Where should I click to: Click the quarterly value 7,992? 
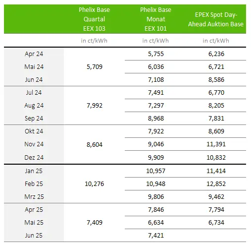coord(95,106)
